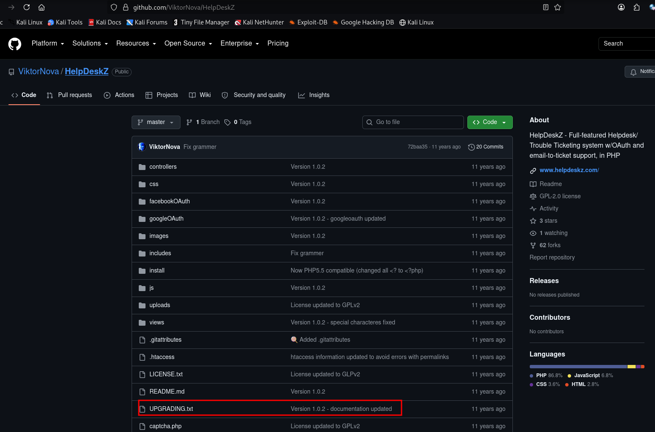Open the Wiki tab
Image resolution: width=655 pixels, height=432 pixels.
[x=200, y=95]
